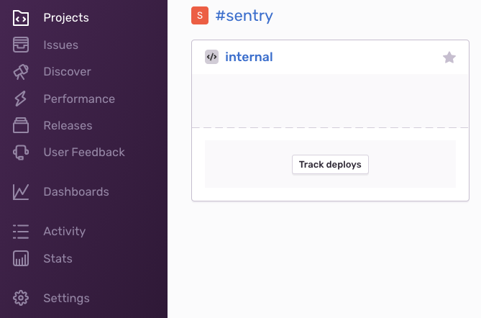Toggle the star bookmark on internal project
The image size is (481, 318).
(x=449, y=58)
